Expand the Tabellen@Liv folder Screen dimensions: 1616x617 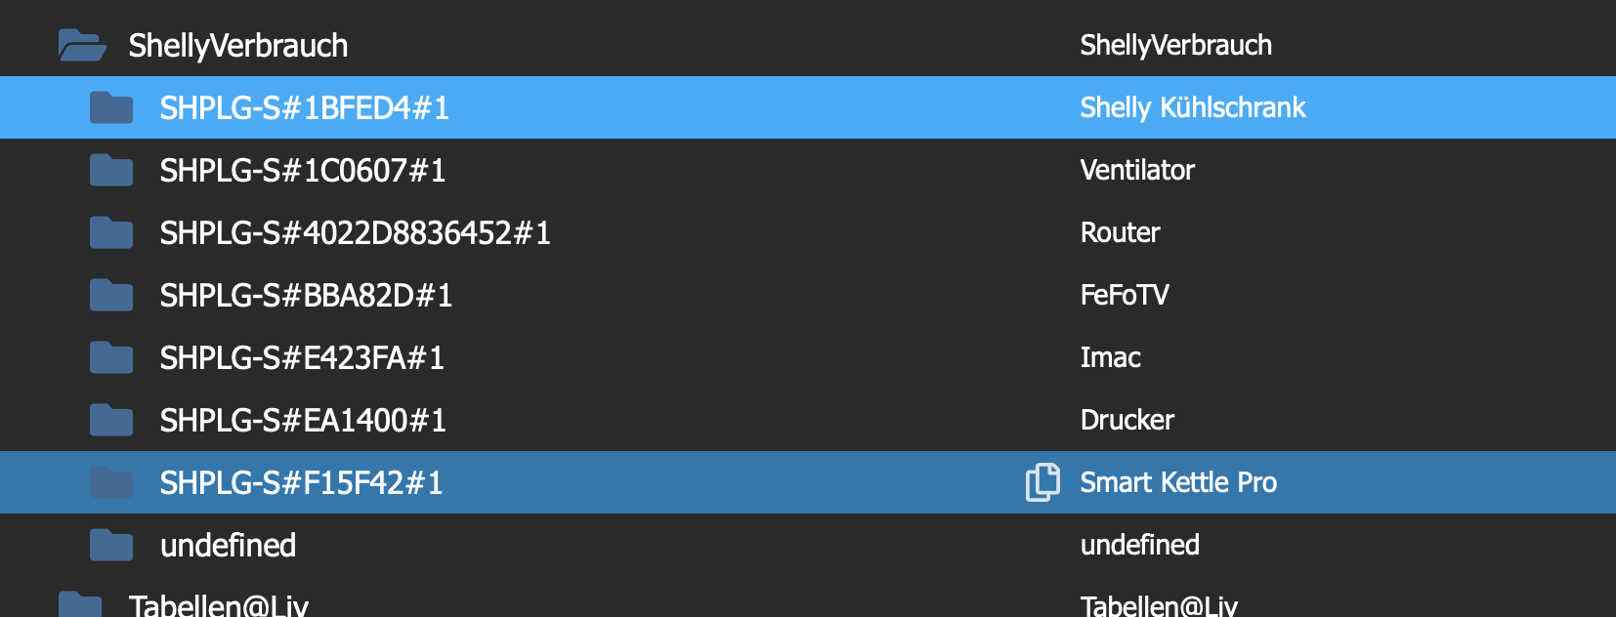pos(80,604)
